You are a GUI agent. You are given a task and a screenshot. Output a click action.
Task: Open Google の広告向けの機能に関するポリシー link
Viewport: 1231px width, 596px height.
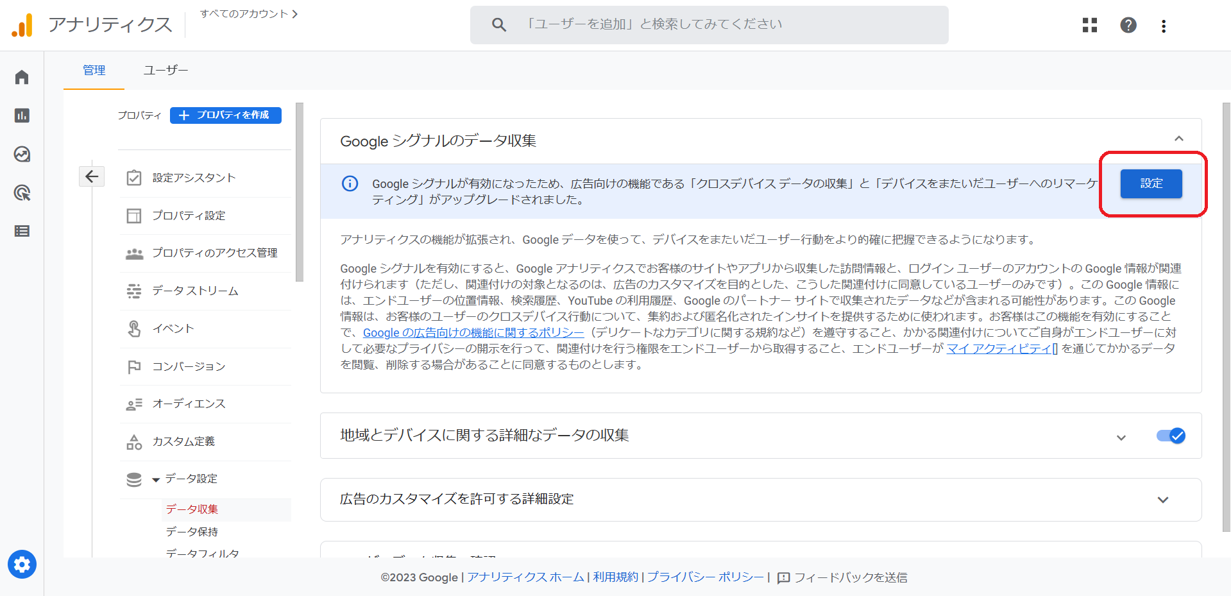click(x=473, y=332)
